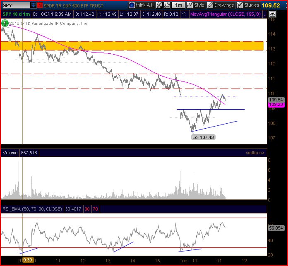288x266 pixels.
Task: Click the SPDR TR S&P 500 ETF TRUST name
Action: (73, 6)
